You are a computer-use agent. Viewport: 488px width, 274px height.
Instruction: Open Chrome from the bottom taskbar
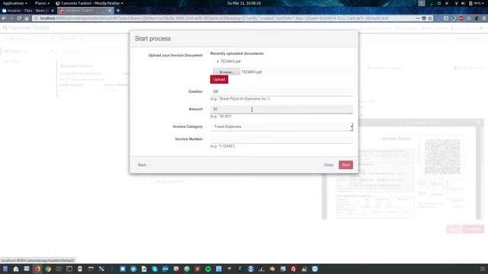click(48, 269)
